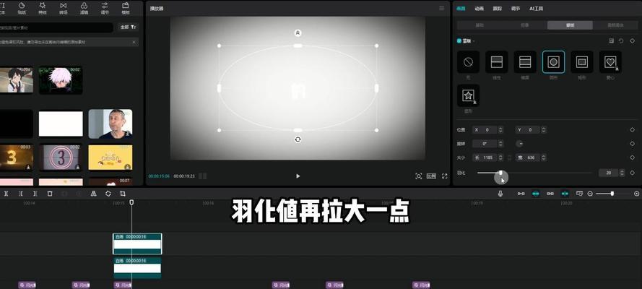Click the 长 length stepper arrows
Image resolution: width=642 pixels, height=289 pixels.
[x=500, y=158]
